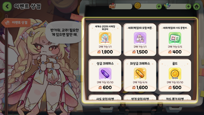Tap the character's speech bubble
The height and width of the screenshot is (115, 204).
(65, 32)
